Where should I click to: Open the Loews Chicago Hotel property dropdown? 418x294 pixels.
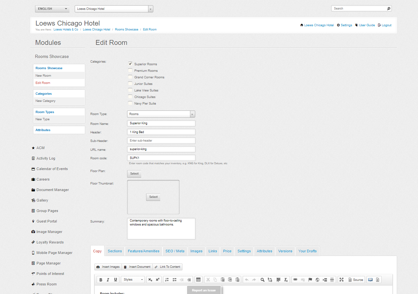114,9
